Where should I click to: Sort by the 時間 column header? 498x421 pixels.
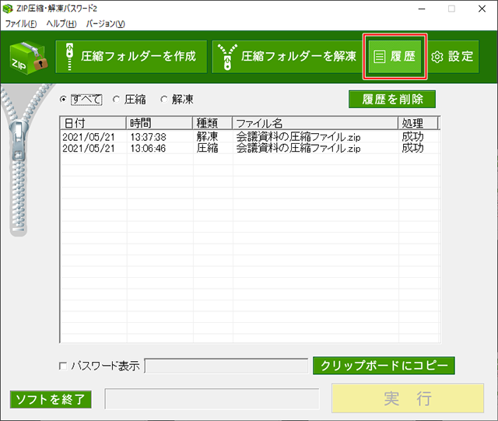(x=160, y=123)
